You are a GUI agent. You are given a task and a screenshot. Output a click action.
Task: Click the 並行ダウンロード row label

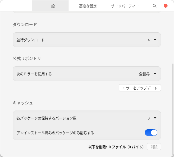point(31,40)
